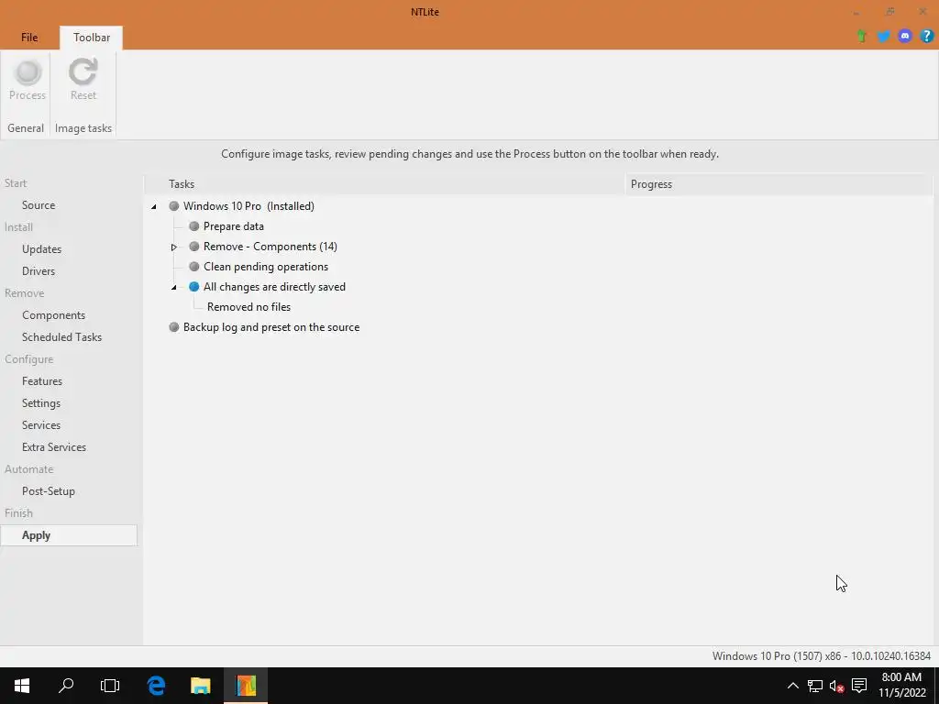Go to the Components page
The width and height of the screenshot is (939, 704).
tap(53, 315)
